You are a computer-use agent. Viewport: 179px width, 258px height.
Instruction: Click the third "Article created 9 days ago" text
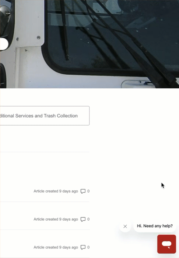coord(56,247)
